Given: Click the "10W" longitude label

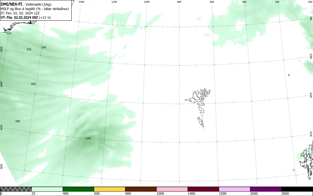Looking at the screenshot, I should pos(147,2).
